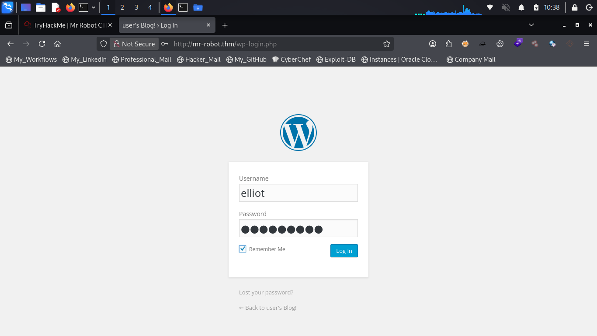Open the My_Workflows bookmark

31,59
